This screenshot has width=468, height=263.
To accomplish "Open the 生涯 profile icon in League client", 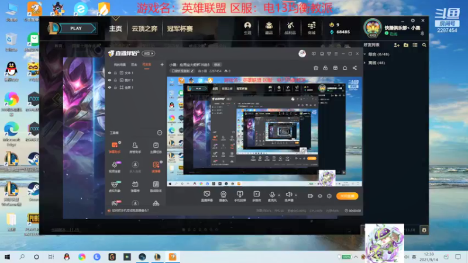I will tap(247, 28).
